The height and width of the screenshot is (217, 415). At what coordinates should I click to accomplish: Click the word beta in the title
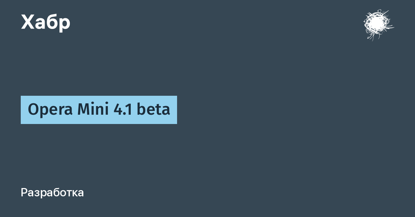(x=154, y=110)
